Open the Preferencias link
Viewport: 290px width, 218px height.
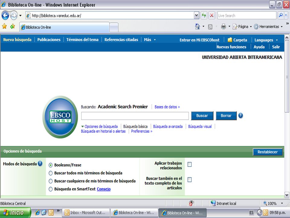[x=141, y=131]
